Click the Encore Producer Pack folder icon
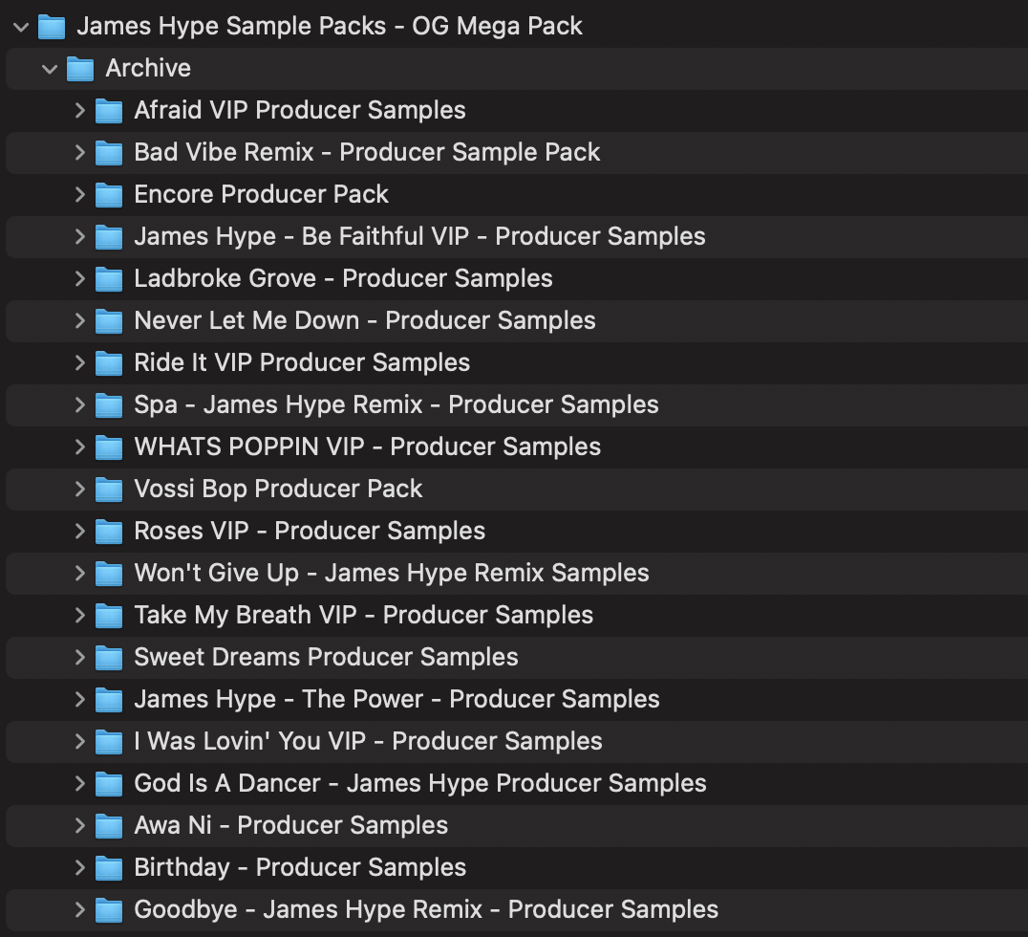The image size is (1028, 937). pyautogui.click(x=109, y=194)
